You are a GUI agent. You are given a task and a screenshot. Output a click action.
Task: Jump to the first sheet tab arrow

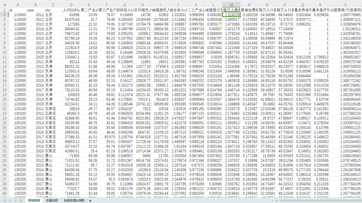click(5, 200)
